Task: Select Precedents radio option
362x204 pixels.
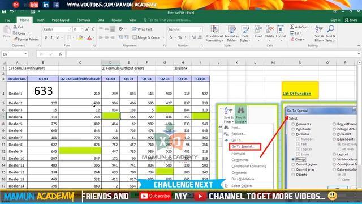Action: pos(334,134)
